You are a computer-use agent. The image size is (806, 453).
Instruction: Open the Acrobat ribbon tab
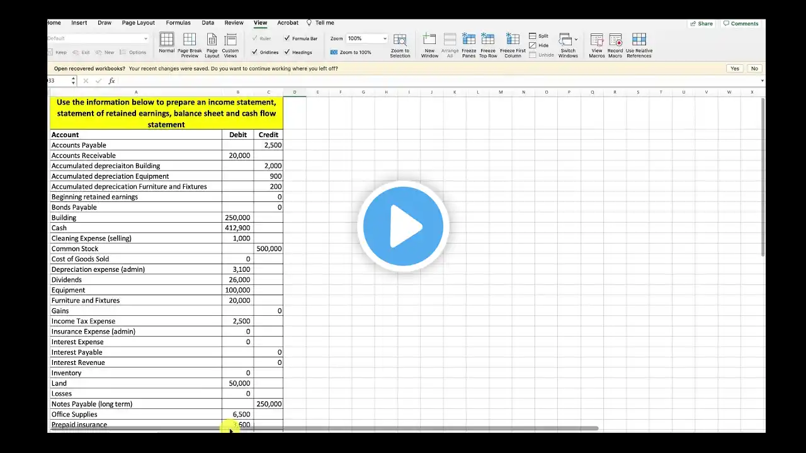point(288,23)
